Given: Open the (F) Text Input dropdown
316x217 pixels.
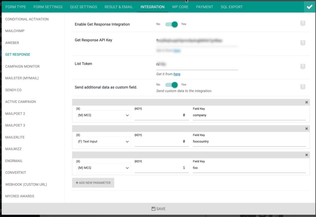Looking at the screenshot, I should (x=102, y=141).
